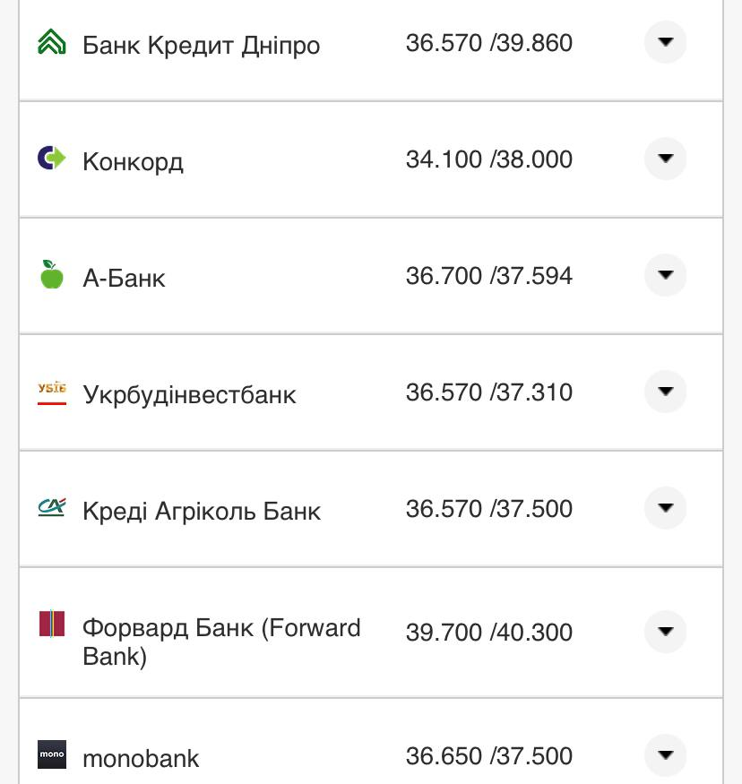Expand the Конкорд rates dropdown
Viewport: 742px width, 784px height.
pyautogui.click(x=665, y=159)
